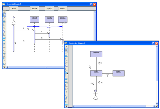
Task: Click message label 4: in Sequence Diagram
Action: click(24, 41)
